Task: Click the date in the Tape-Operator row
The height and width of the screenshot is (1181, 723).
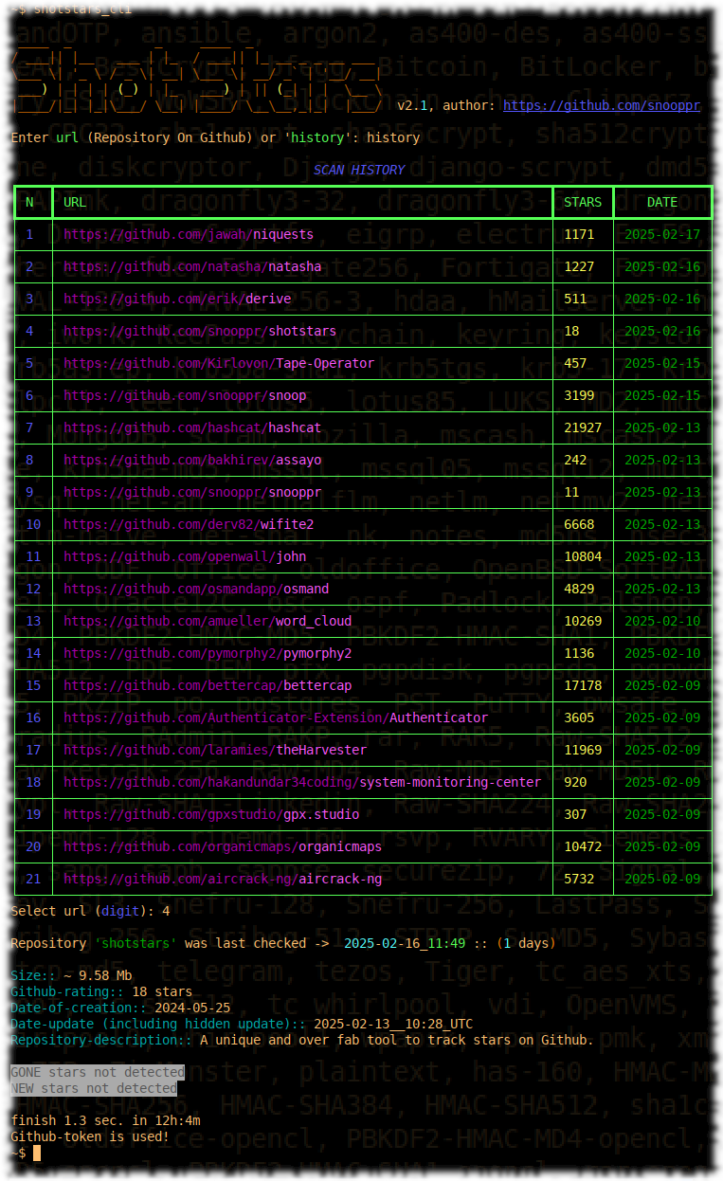Action: (x=662, y=363)
